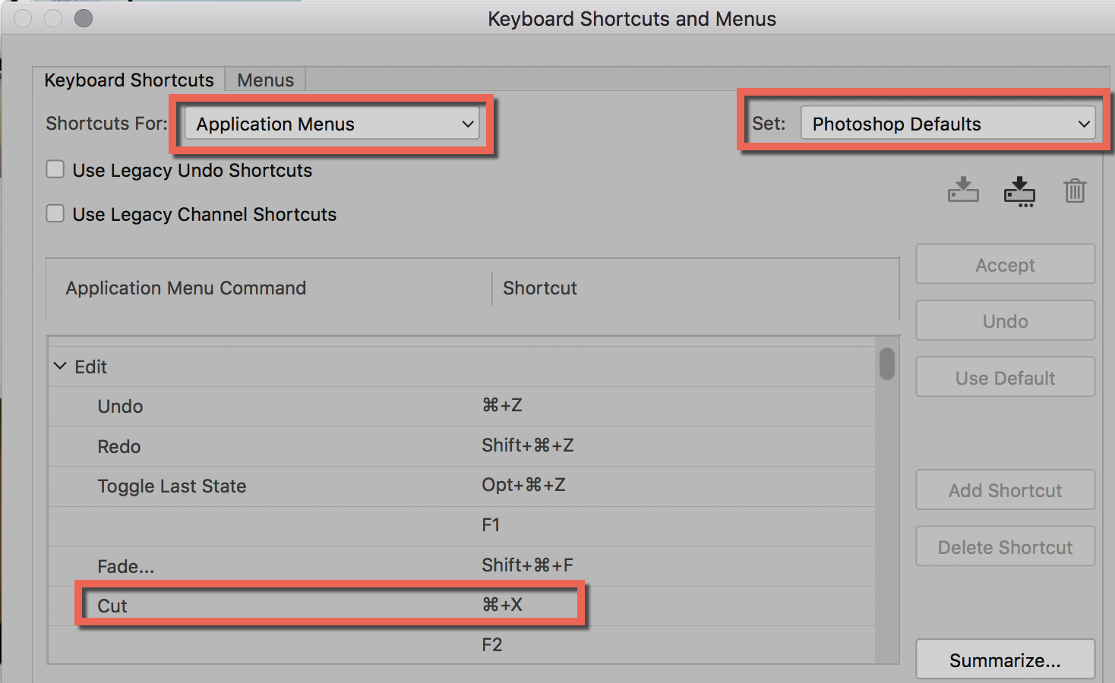Viewport: 1115px width, 683px height.
Task: Click the Add Shortcut button
Action: tap(1005, 490)
